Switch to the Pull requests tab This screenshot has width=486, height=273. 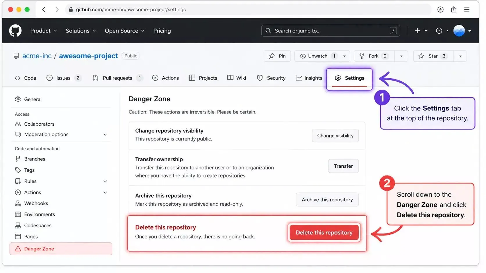(117, 78)
